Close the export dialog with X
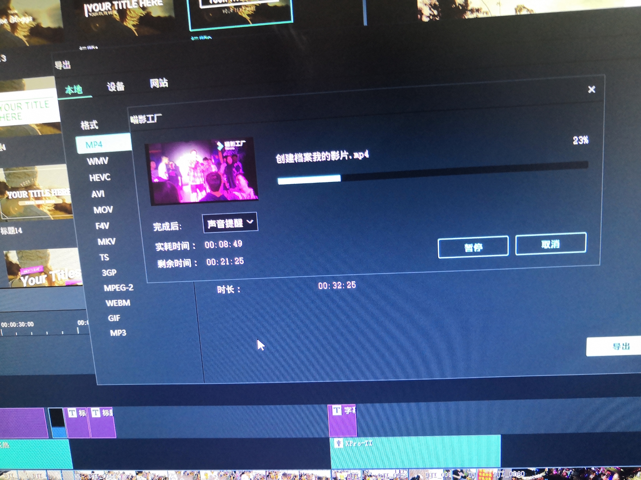 coord(591,89)
